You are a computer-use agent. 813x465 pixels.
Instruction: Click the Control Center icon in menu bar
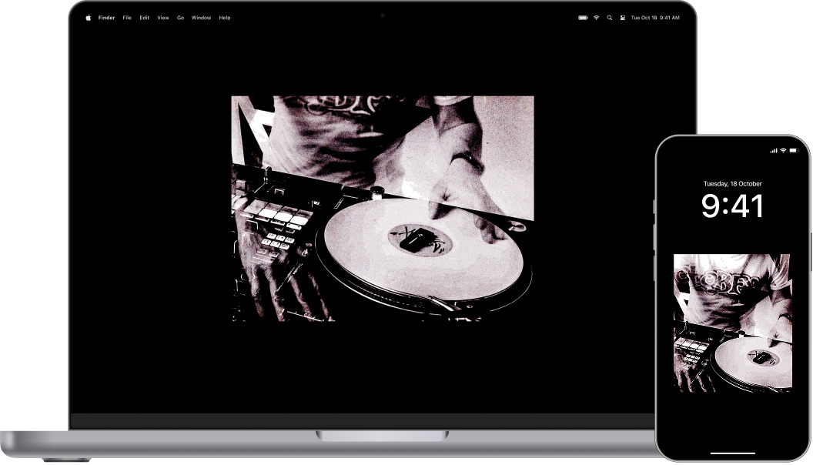(x=624, y=17)
